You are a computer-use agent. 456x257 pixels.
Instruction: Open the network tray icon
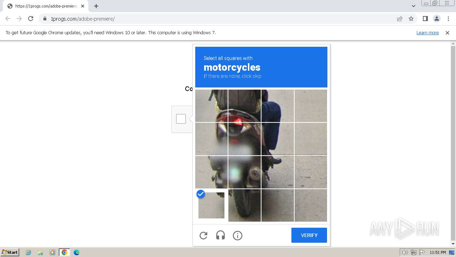(414, 252)
